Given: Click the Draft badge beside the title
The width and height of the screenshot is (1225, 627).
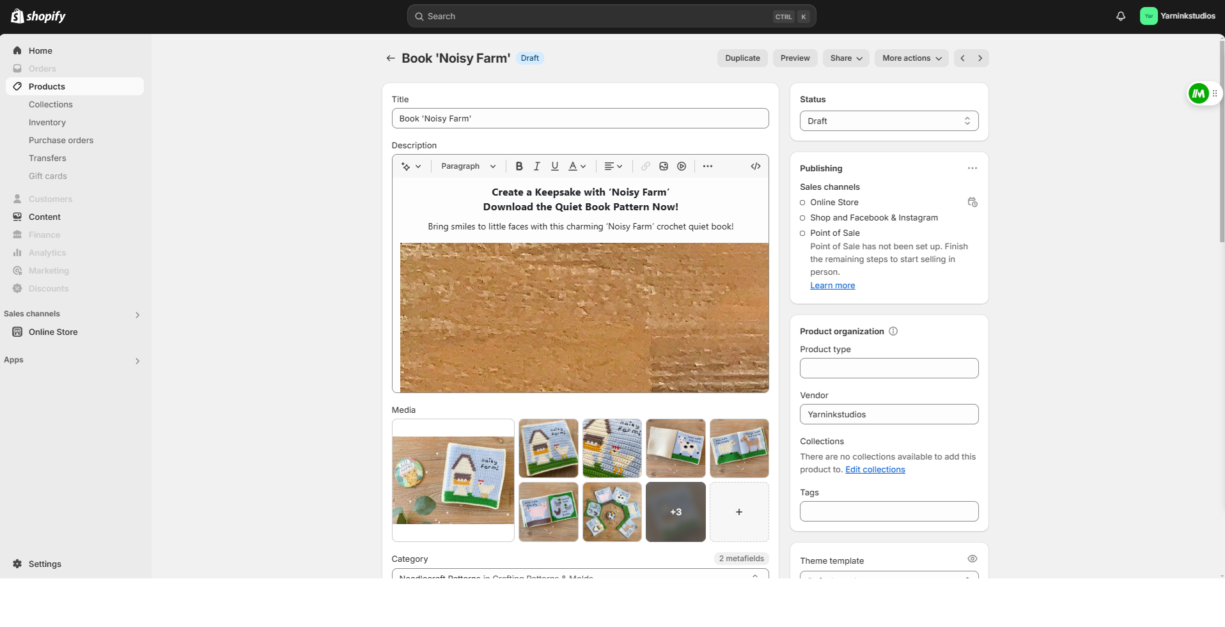Looking at the screenshot, I should point(529,58).
